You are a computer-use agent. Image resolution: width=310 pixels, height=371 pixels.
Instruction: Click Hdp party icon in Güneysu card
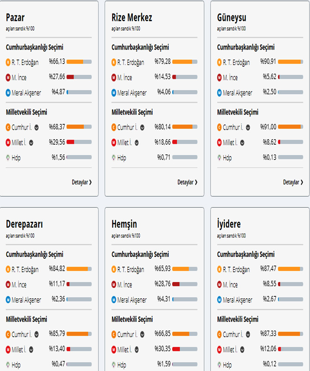pos(220,158)
